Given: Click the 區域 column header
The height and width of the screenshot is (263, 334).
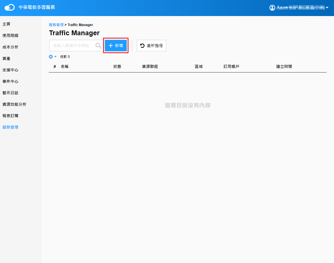Looking at the screenshot, I should coord(199,66).
